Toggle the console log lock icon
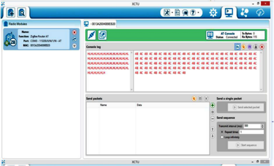This screenshot has width=274, height=166. click(256, 47)
